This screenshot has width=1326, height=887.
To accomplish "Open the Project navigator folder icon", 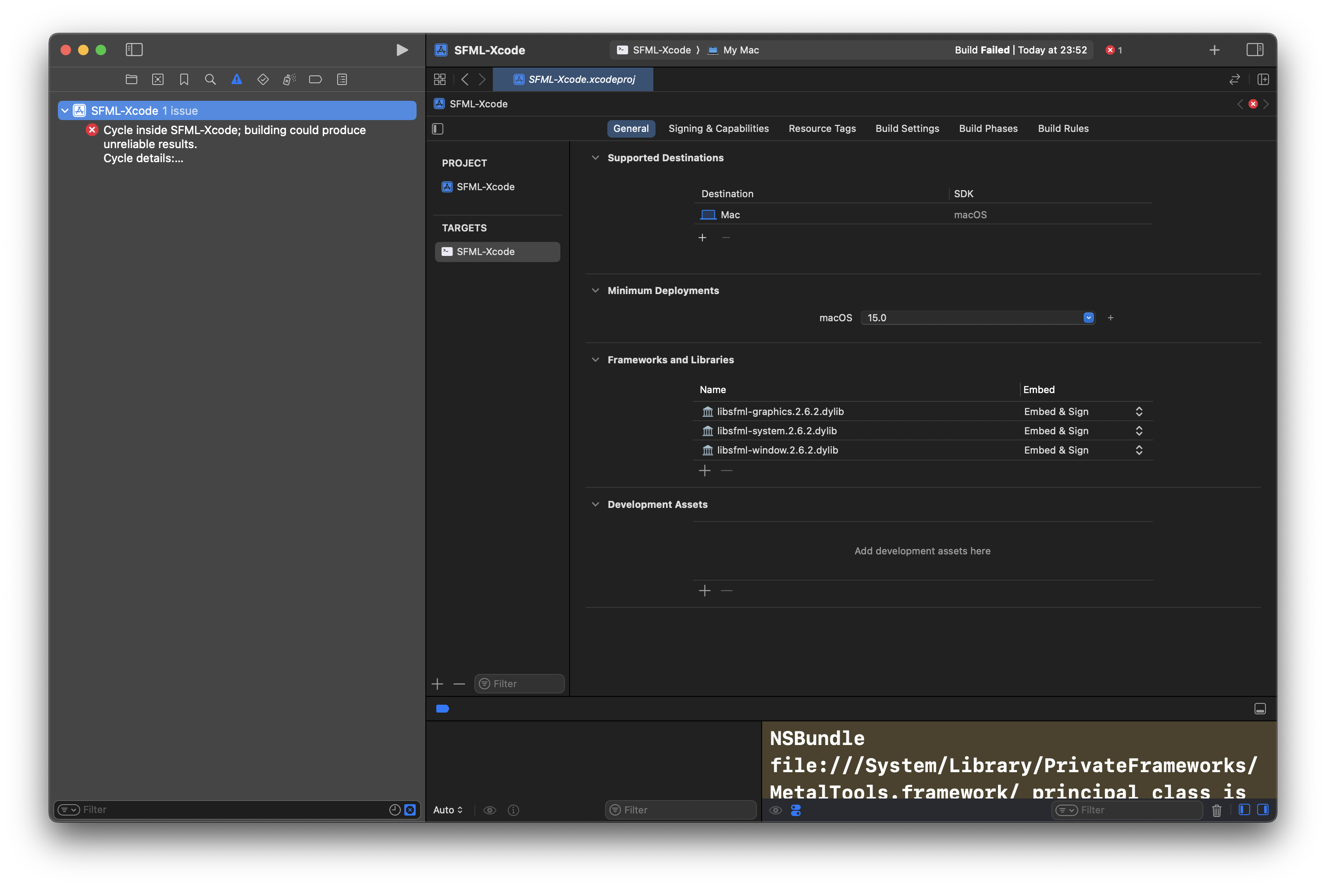I will [x=131, y=79].
